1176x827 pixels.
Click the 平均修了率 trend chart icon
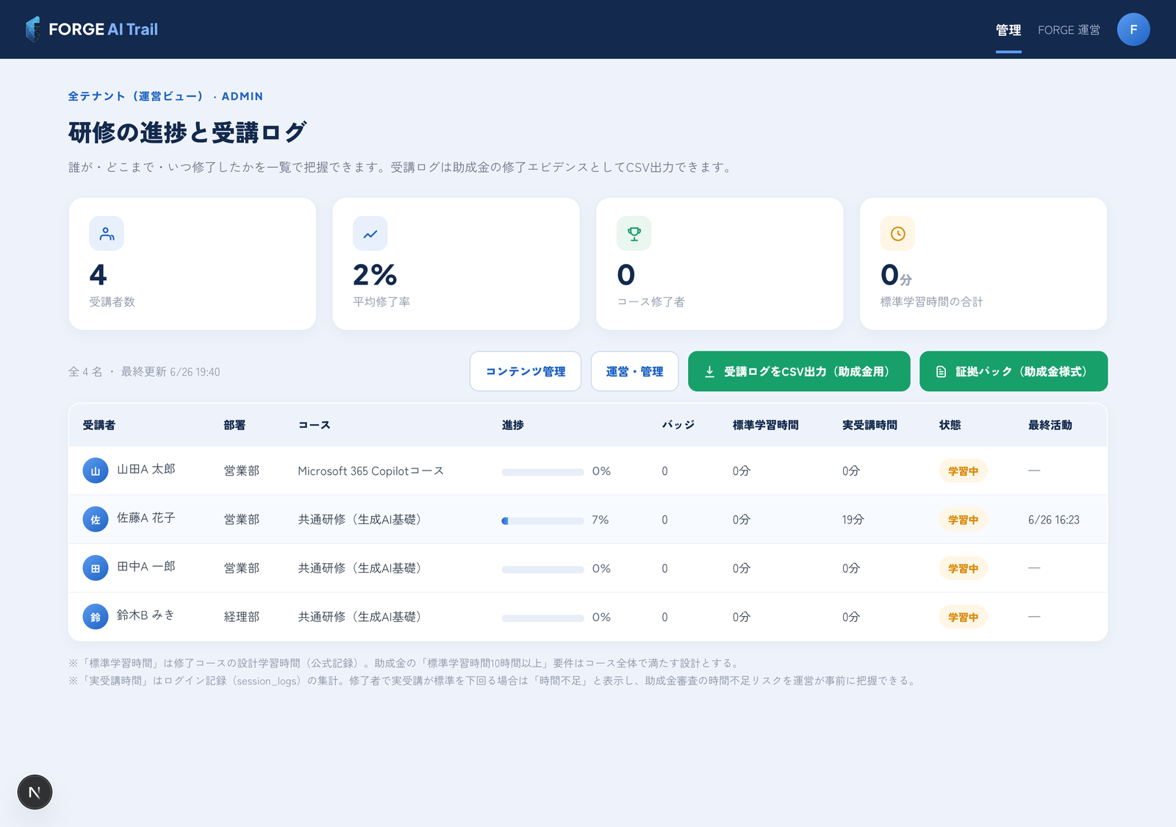[370, 234]
